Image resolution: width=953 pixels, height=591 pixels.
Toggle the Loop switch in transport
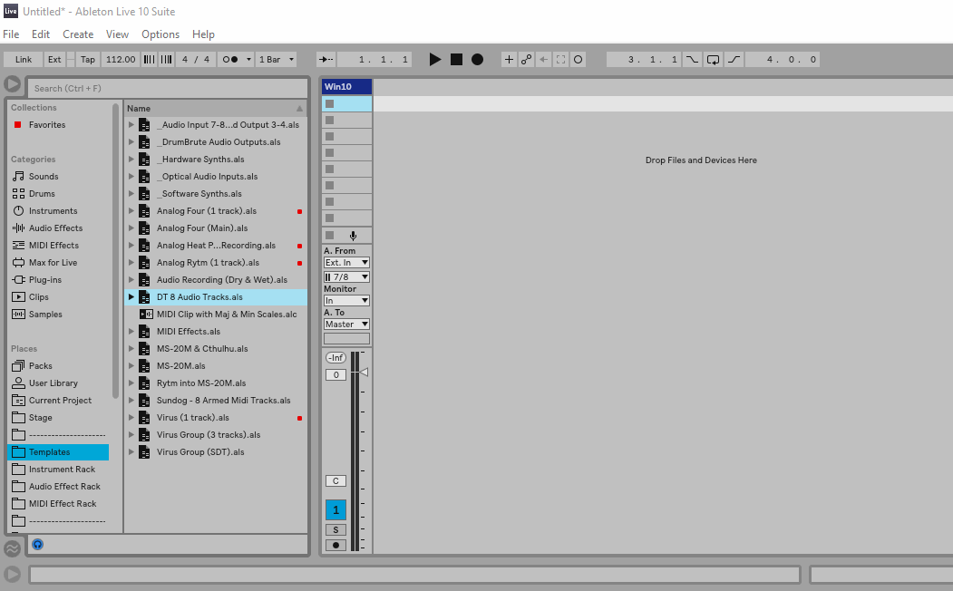(x=713, y=60)
